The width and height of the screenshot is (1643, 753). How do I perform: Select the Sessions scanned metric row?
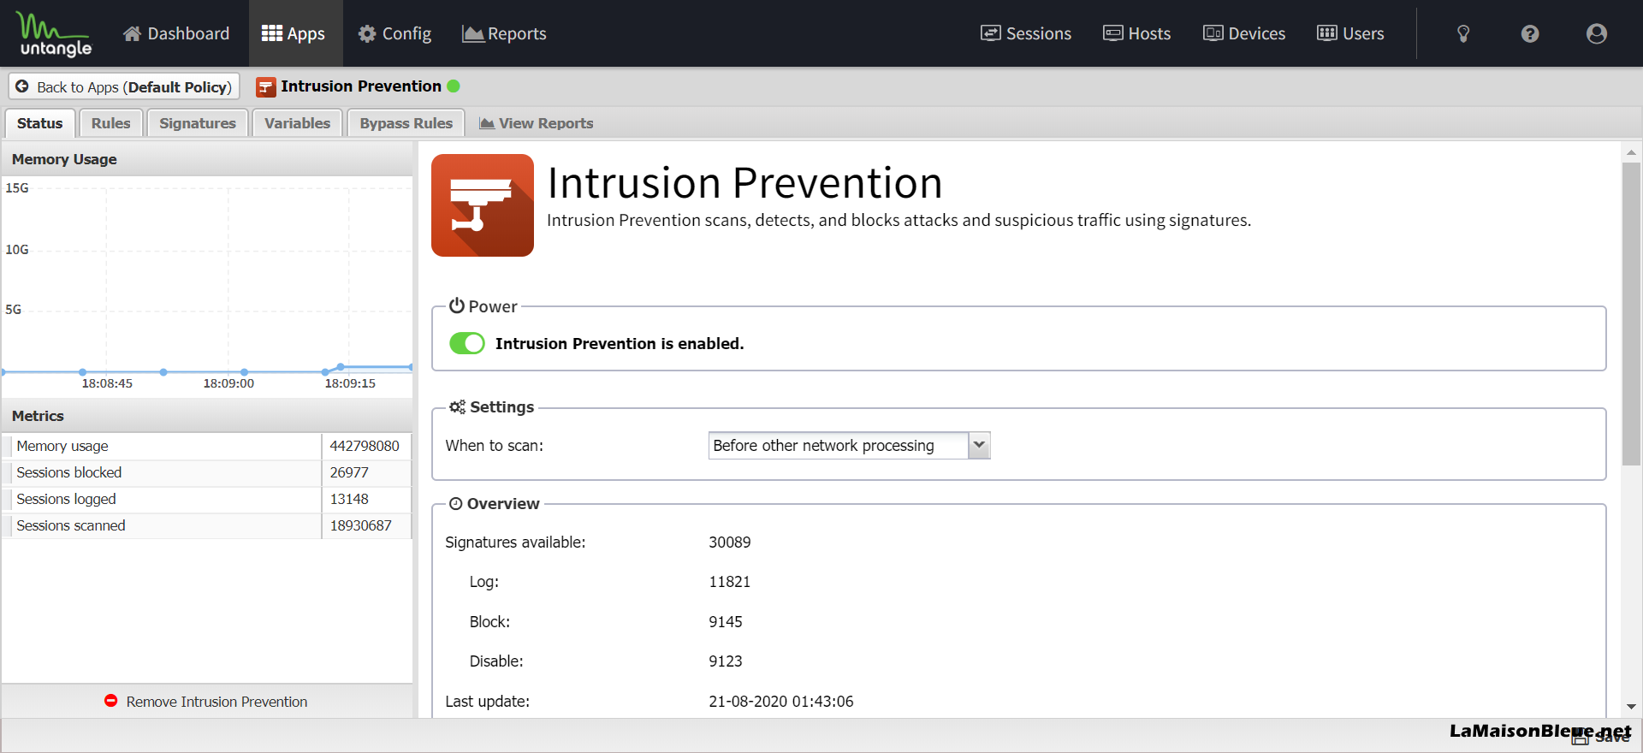pyautogui.click(x=206, y=525)
